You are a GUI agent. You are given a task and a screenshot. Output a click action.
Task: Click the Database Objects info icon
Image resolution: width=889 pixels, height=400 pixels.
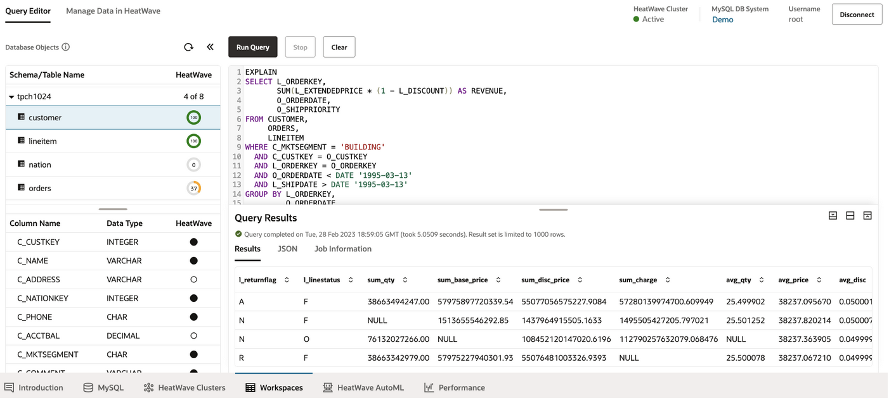pyautogui.click(x=66, y=47)
